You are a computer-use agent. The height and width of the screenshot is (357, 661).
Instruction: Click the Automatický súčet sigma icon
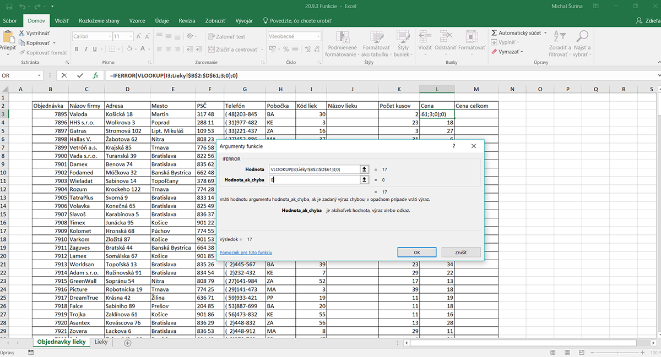[x=494, y=33]
